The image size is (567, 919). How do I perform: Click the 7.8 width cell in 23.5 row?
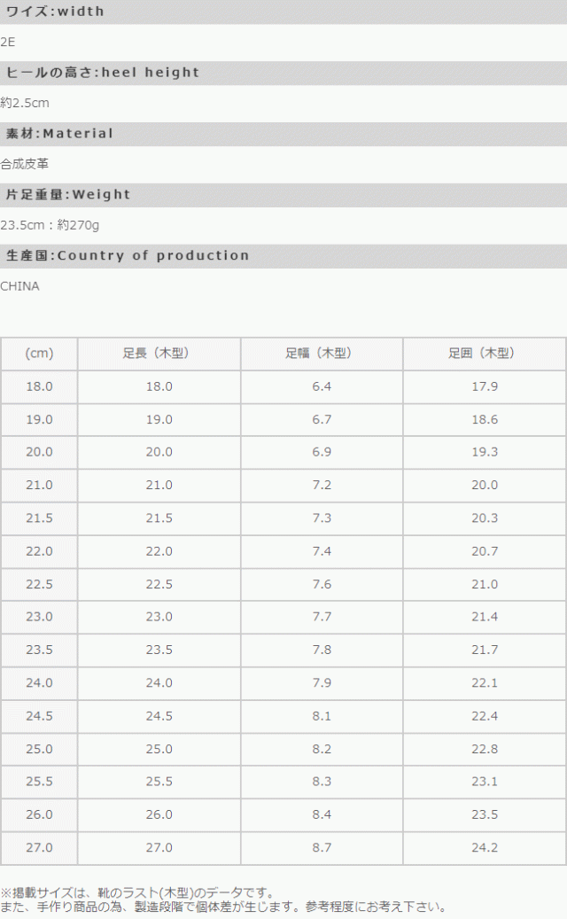coord(321,650)
